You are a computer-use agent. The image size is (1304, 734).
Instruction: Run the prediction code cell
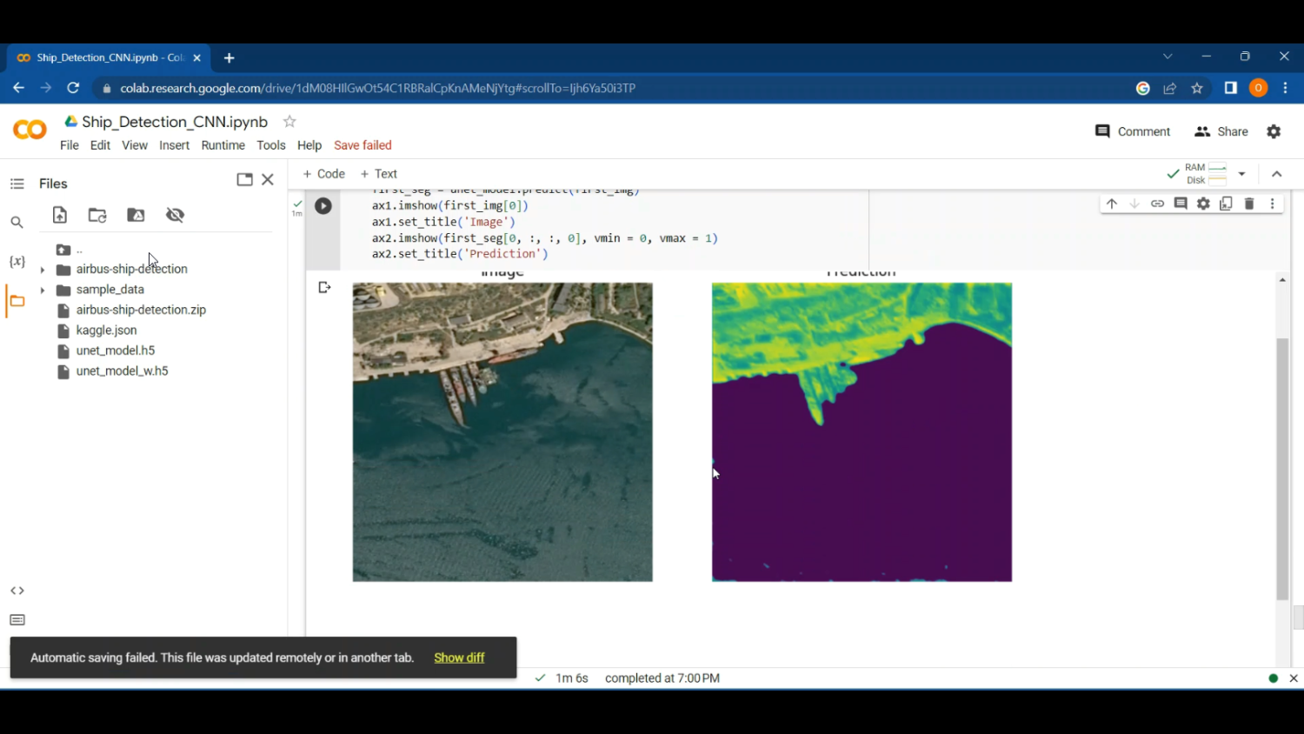click(x=323, y=205)
